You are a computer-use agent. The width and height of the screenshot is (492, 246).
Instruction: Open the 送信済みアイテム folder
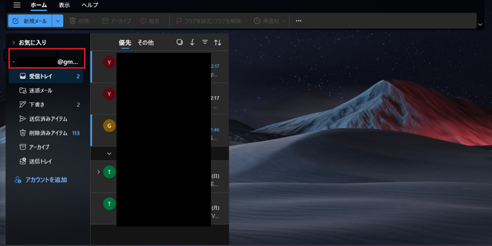(48, 119)
